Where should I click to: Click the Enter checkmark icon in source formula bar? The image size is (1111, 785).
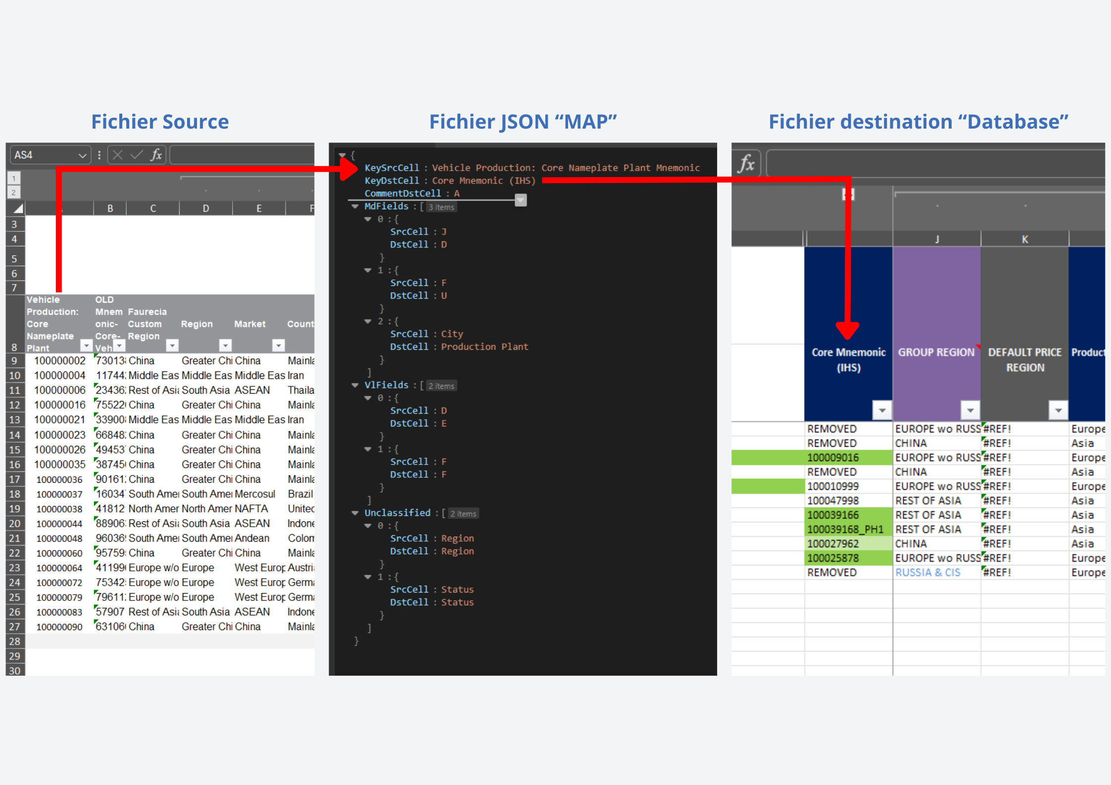click(136, 155)
